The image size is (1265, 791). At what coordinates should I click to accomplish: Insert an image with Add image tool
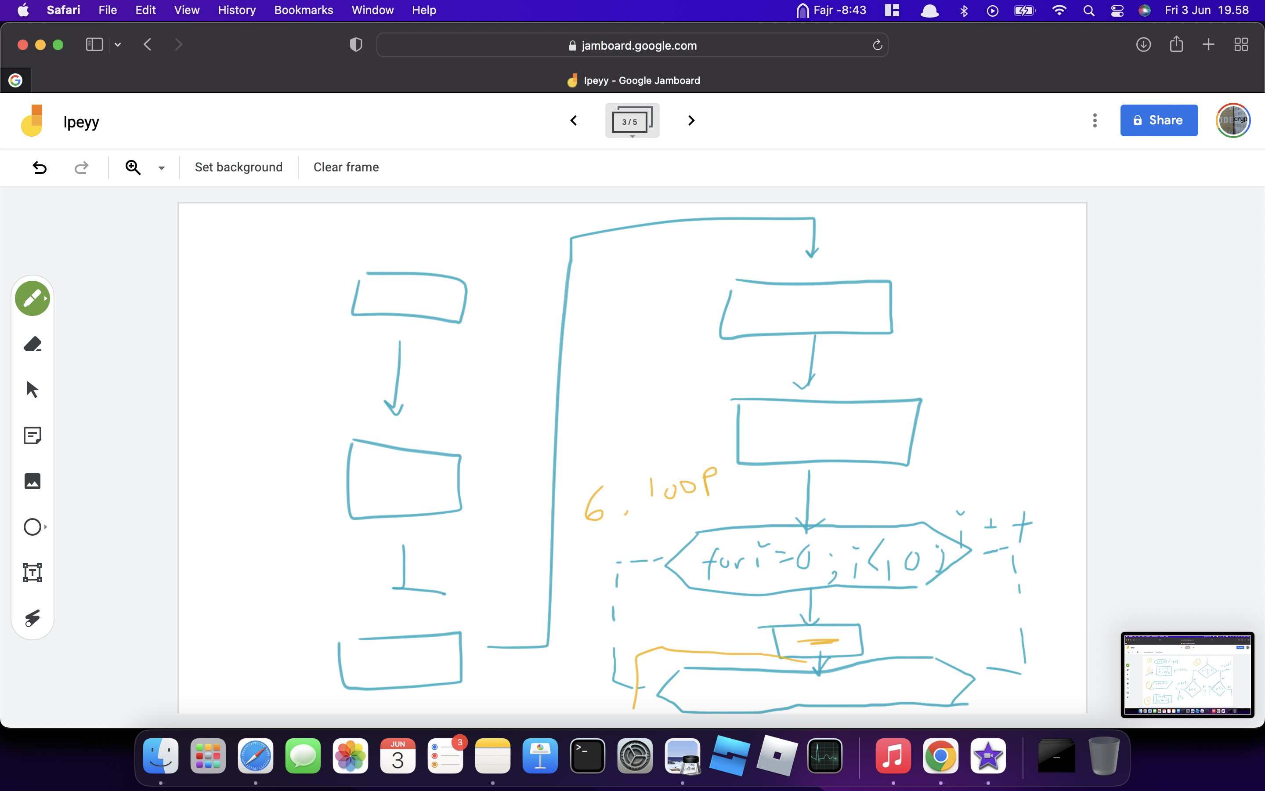(x=33, y=481)
